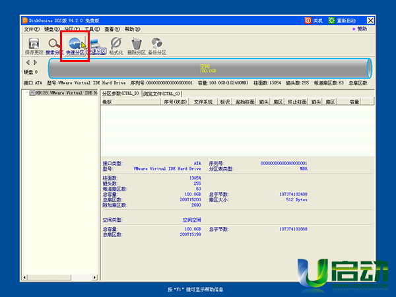Click the 标识 column header
Image resolution: width=396 pixels, height=297 pixels.
[x=225, y=102]
